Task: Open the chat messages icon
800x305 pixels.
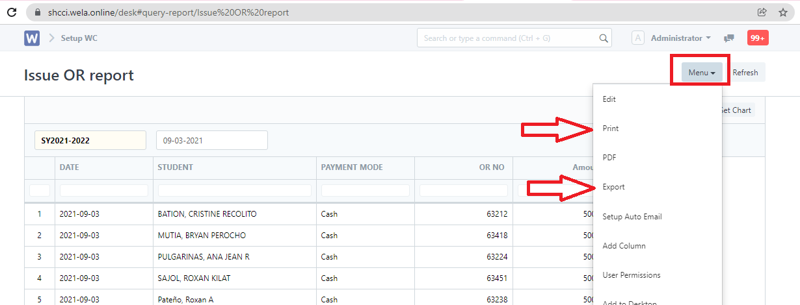Action: (729, 38)
